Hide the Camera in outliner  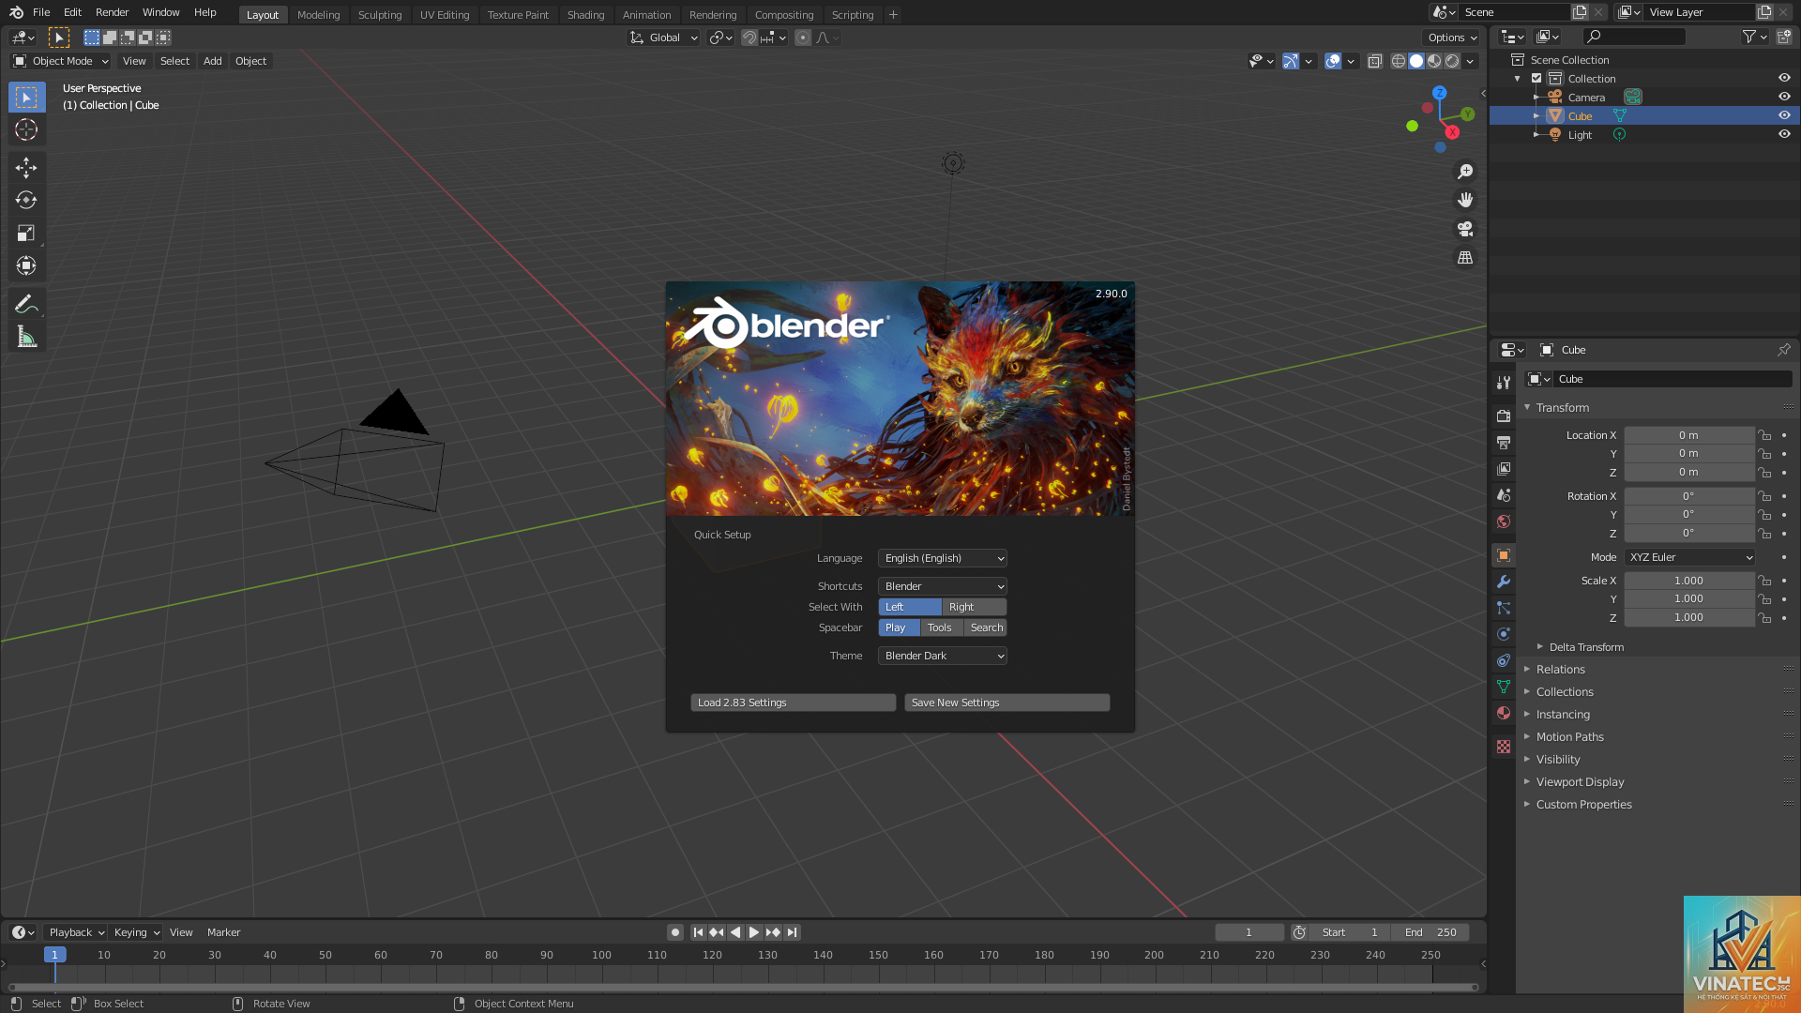pyautogui.click(x=1784, y=97)
